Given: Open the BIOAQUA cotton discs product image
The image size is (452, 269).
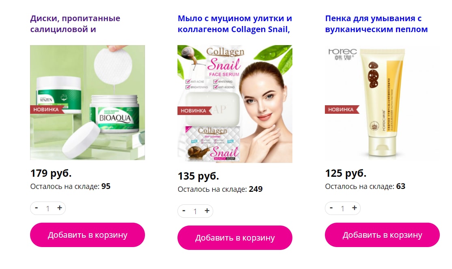Looking at the screenshot, I should (x=87, y=102).
